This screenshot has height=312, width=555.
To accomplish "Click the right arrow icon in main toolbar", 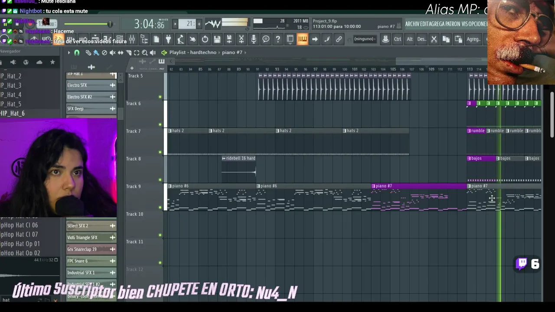I will click(315, 39).
